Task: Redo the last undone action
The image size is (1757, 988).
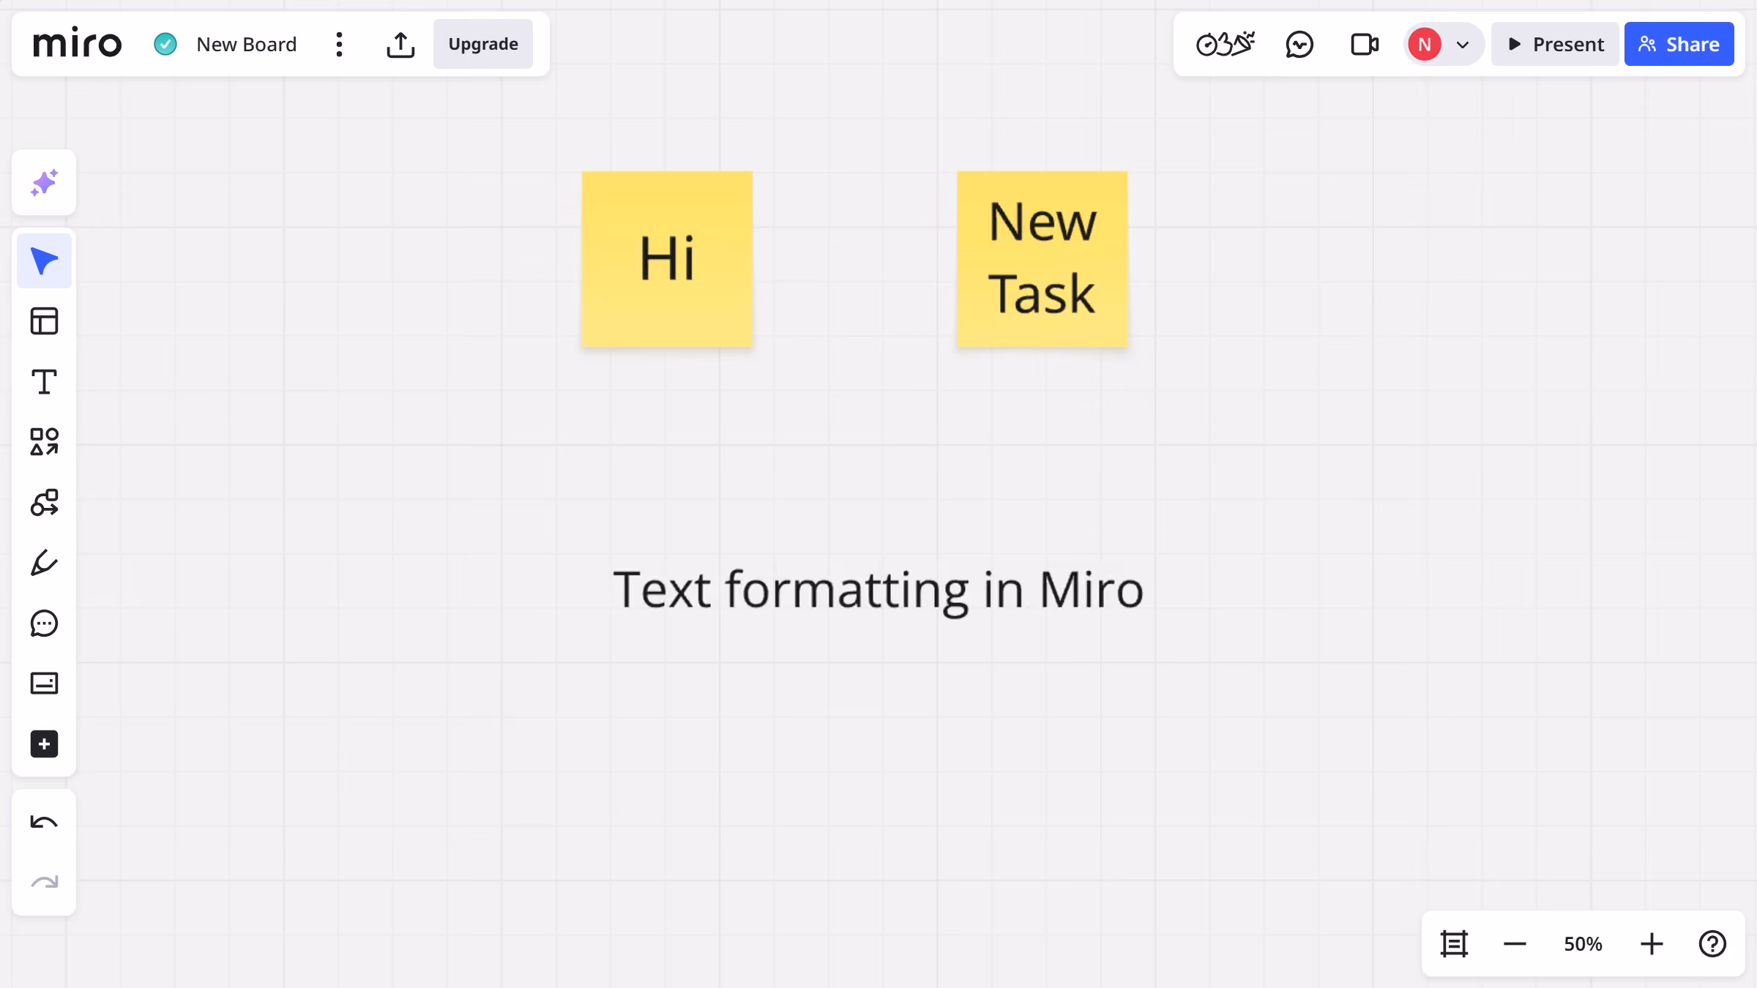Action: [44, 883]
